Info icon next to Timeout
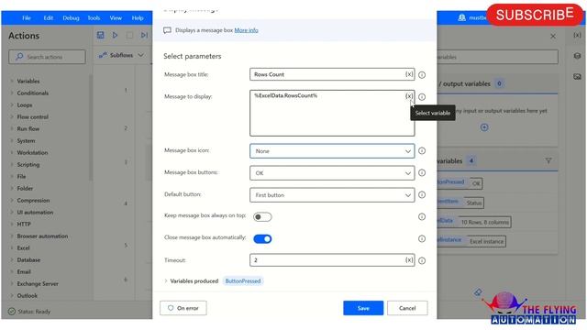The image size is (587, 330). click(x=422, y=260)
